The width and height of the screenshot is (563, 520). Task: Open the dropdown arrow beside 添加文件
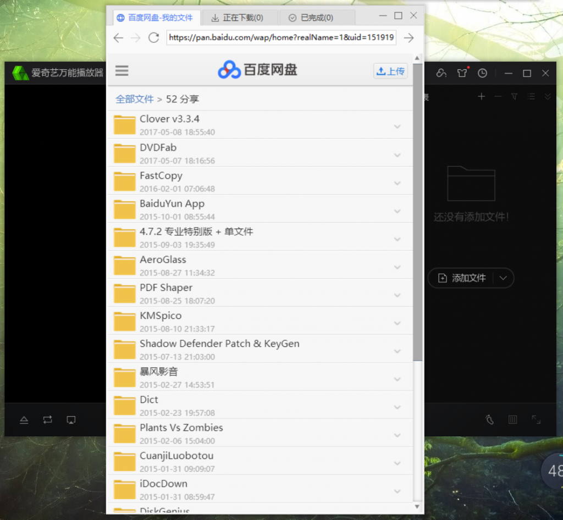[504, 278]
